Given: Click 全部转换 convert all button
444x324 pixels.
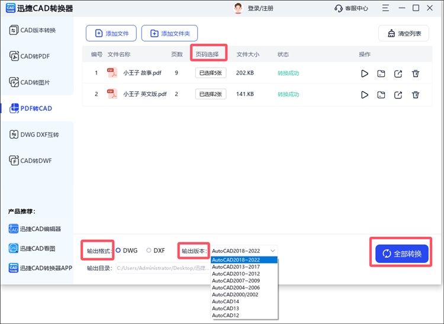Looking at the screenshot, I should pos(401,254).
